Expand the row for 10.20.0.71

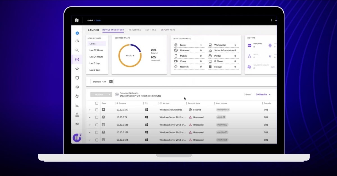click(90, 117)
